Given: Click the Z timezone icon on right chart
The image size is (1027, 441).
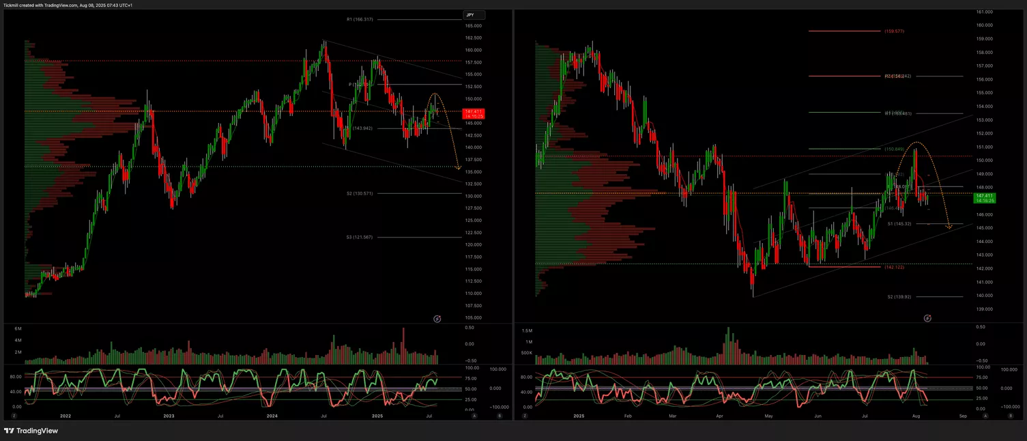Looking at the screenshot, I should click(525, 415).
